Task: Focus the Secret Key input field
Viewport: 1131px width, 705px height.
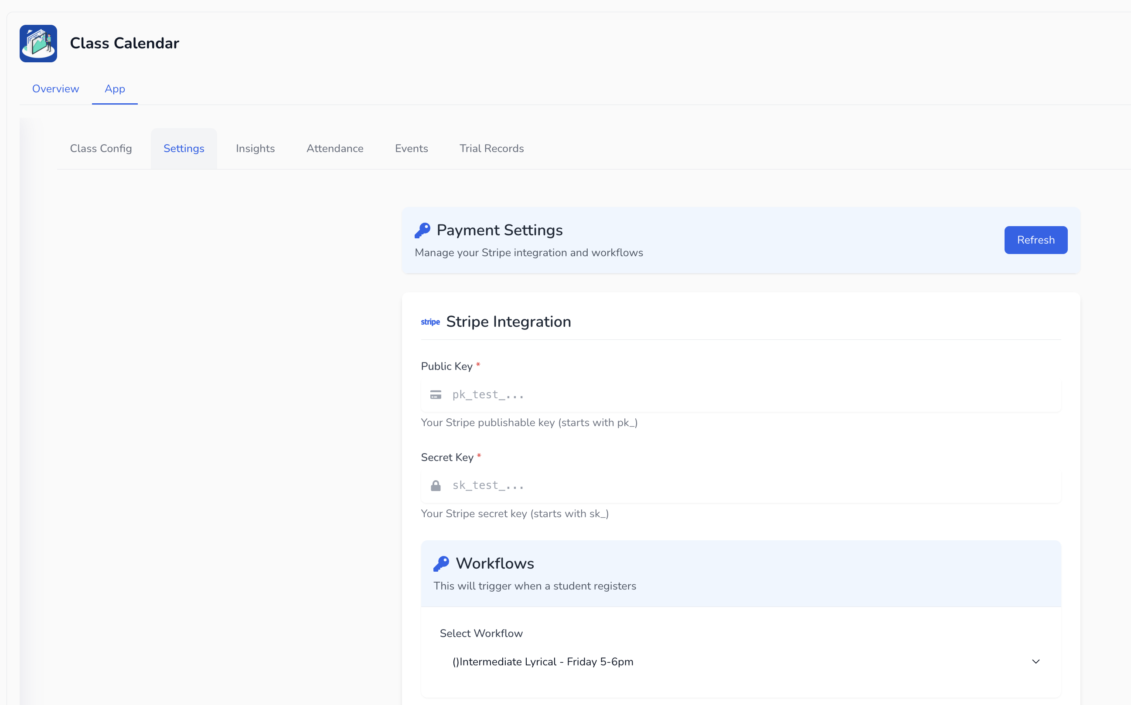Action: coord(741,486)
